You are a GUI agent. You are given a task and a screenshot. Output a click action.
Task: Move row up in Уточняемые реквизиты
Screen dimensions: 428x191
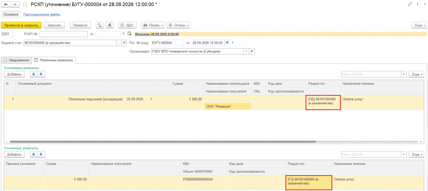click(33, 74)
